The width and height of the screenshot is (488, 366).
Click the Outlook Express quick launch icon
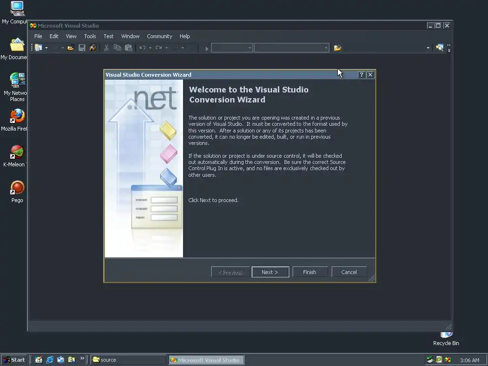pos(61,360)
